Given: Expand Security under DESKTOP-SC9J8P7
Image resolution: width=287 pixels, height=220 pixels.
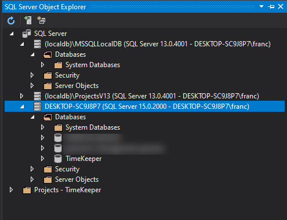Looking at the screenshot, I should (32, 169).
